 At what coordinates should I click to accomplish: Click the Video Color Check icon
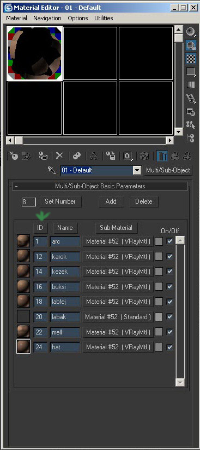point(191,85)
